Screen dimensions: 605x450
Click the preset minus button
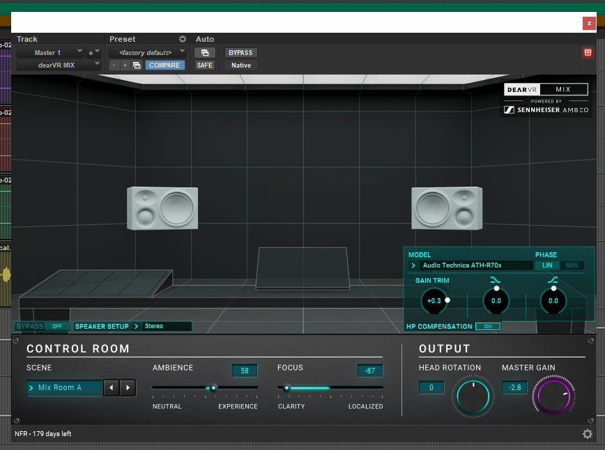[114, 65]
